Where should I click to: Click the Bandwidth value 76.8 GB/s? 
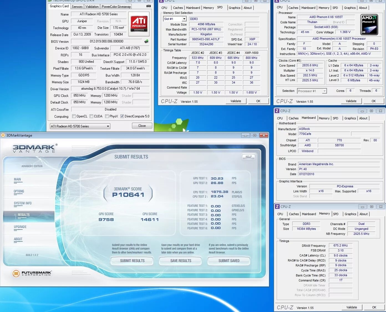135,82
